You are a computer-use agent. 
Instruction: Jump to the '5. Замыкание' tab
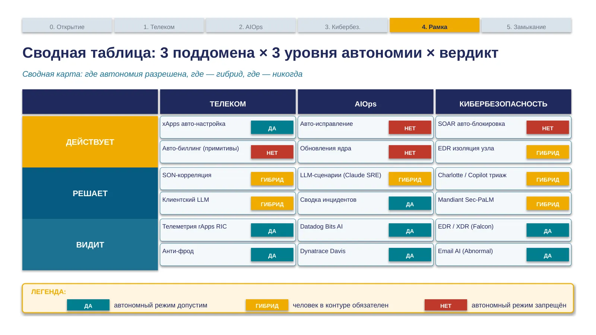coord(526,25)
